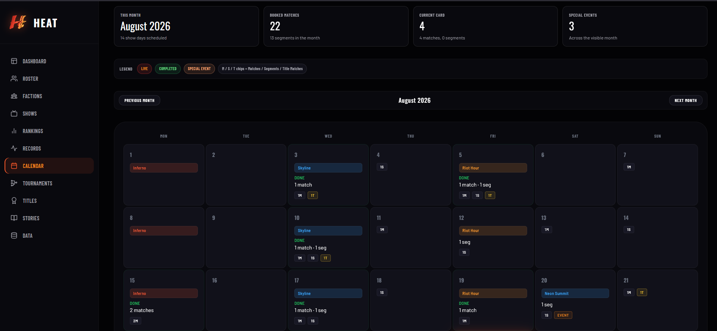The height and width of the screenshot is (331, 717).
Task: Open Riot Hour show on August 19
Action: (493, 293)
